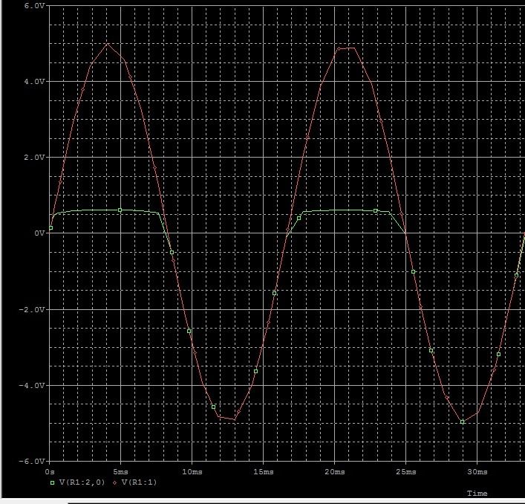Select the V(R1:2,0) trace label in legend
The image size is (525, 504).
pyautogui.click(x=82, y=482)
